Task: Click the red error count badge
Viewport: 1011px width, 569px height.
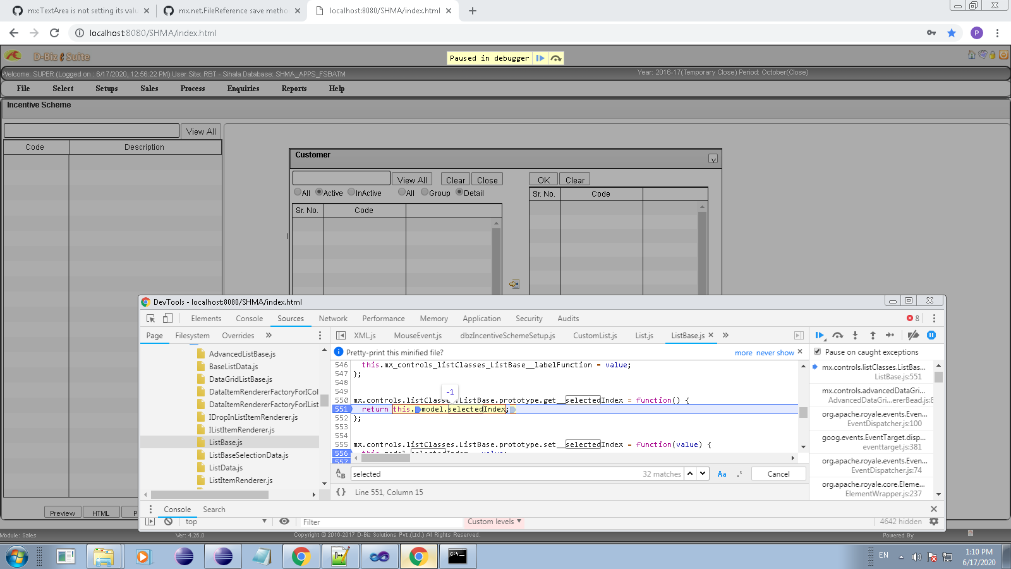Action: 913,319
